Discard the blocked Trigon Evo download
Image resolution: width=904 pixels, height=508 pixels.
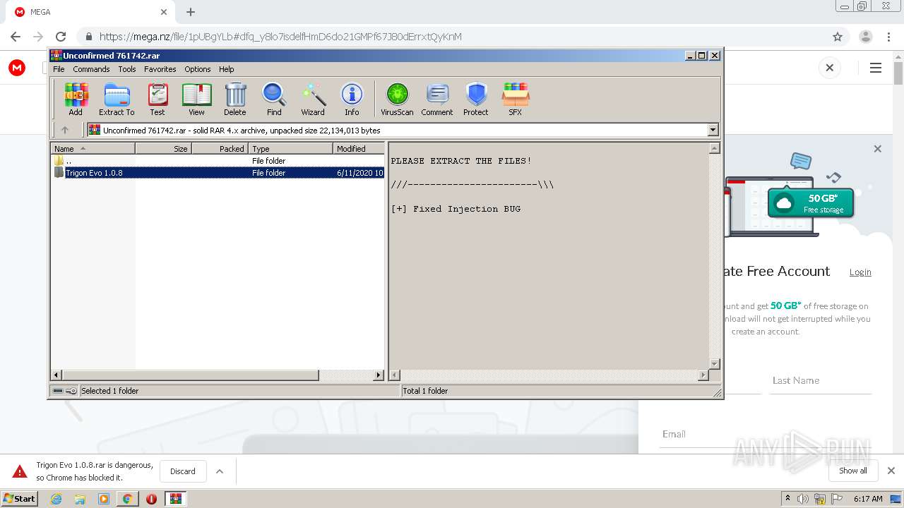pyautogui.click(x=183, y=471)
